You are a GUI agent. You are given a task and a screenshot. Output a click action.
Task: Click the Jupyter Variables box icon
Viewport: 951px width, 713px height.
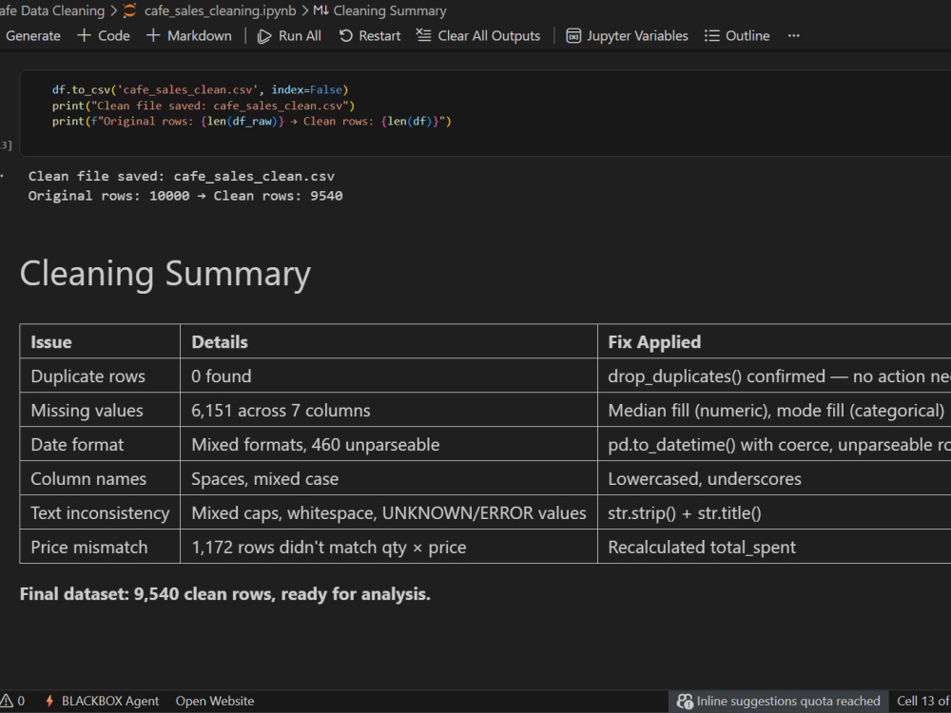pyautogui.click(x=573, y=36)
